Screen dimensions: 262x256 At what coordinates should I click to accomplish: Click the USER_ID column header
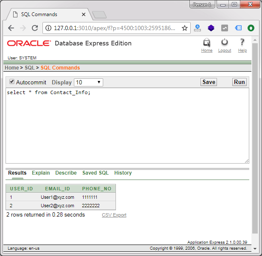pos(21,189)
